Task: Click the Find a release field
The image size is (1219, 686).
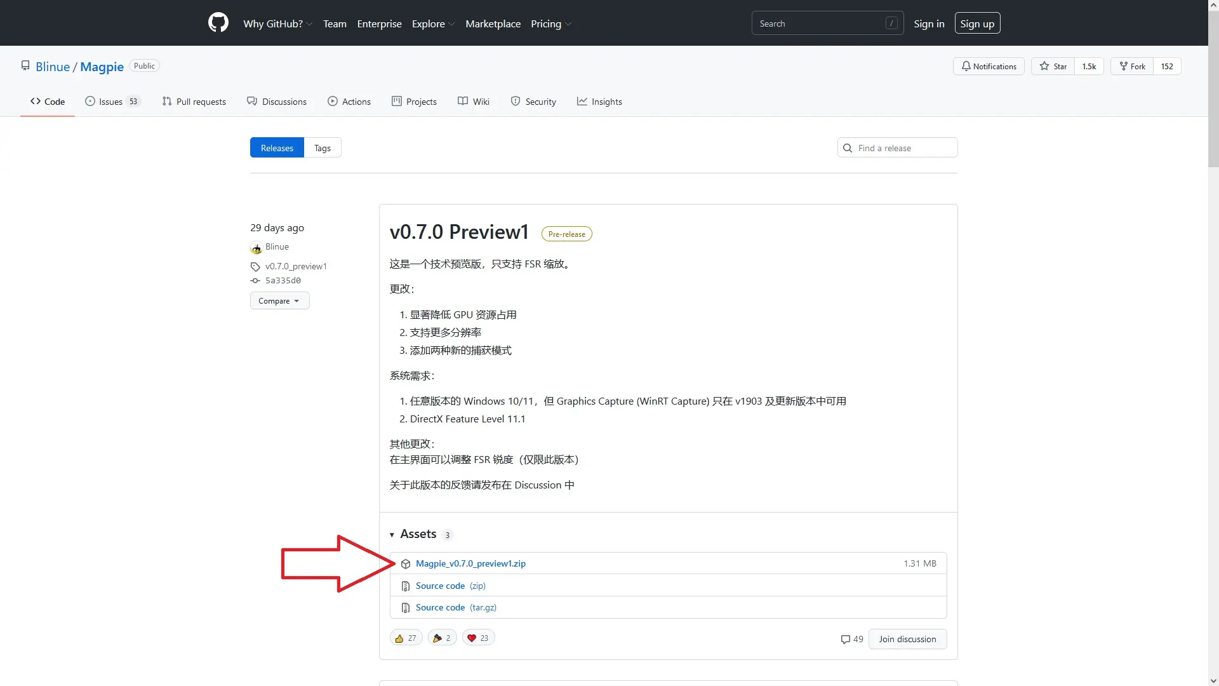Action: click(x=897, y=148)
